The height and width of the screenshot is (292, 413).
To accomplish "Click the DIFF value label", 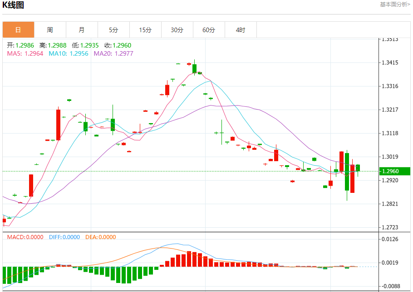I will coord(64,237).
